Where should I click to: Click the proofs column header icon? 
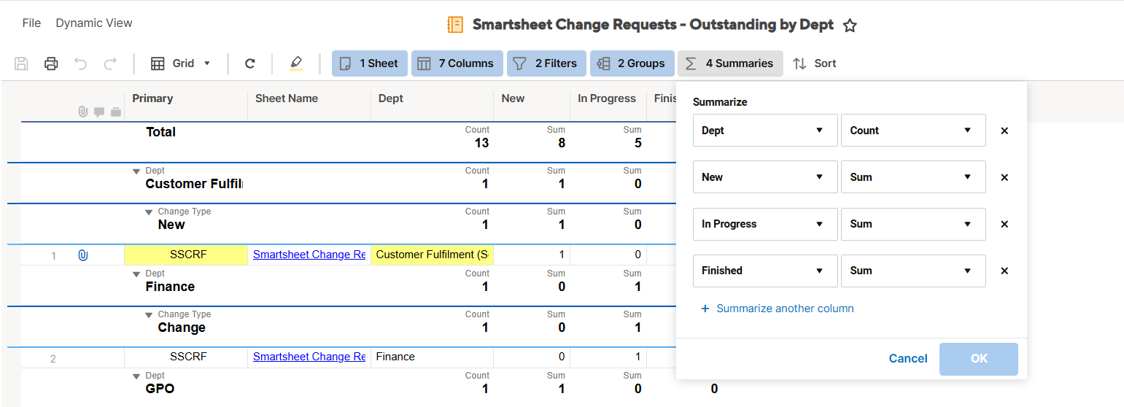point(115,112)
